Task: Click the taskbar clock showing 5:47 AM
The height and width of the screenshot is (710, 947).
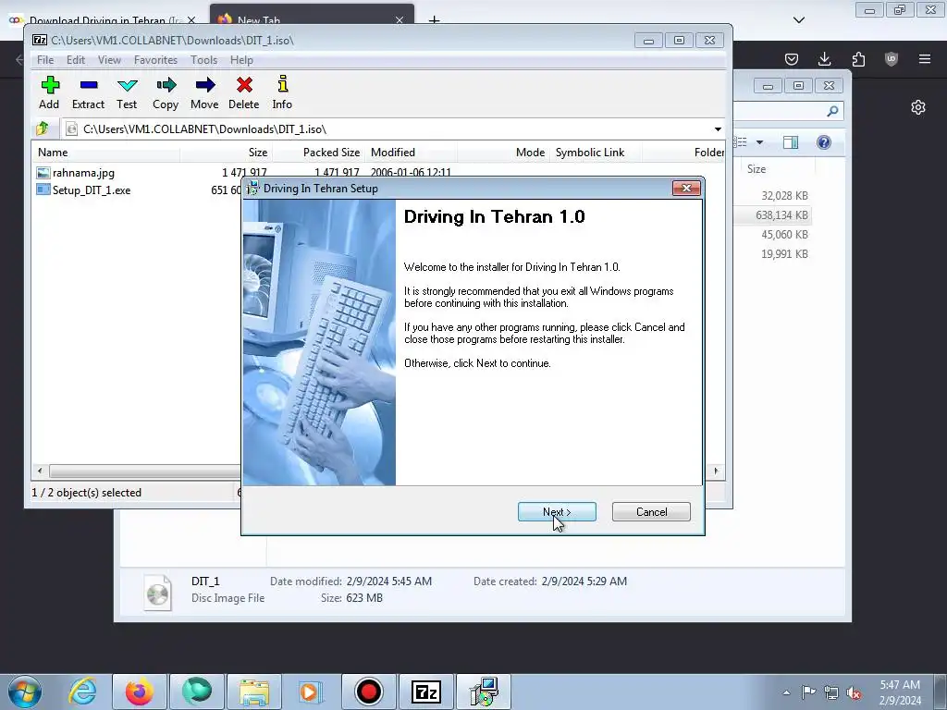Action: point(900,692)
